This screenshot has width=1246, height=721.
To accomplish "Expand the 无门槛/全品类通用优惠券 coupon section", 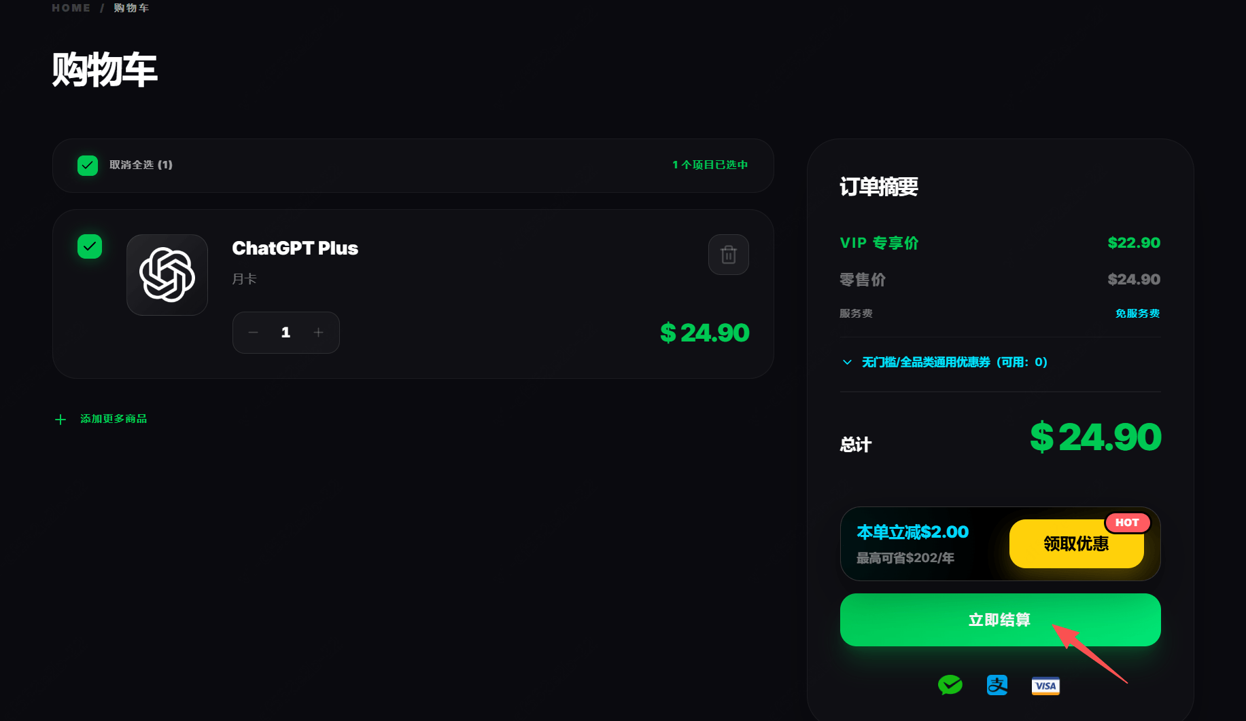I will 954,363.
